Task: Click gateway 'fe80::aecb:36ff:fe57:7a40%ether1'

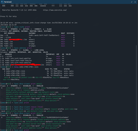Action: pyautogui.click(x=44, y=35)
